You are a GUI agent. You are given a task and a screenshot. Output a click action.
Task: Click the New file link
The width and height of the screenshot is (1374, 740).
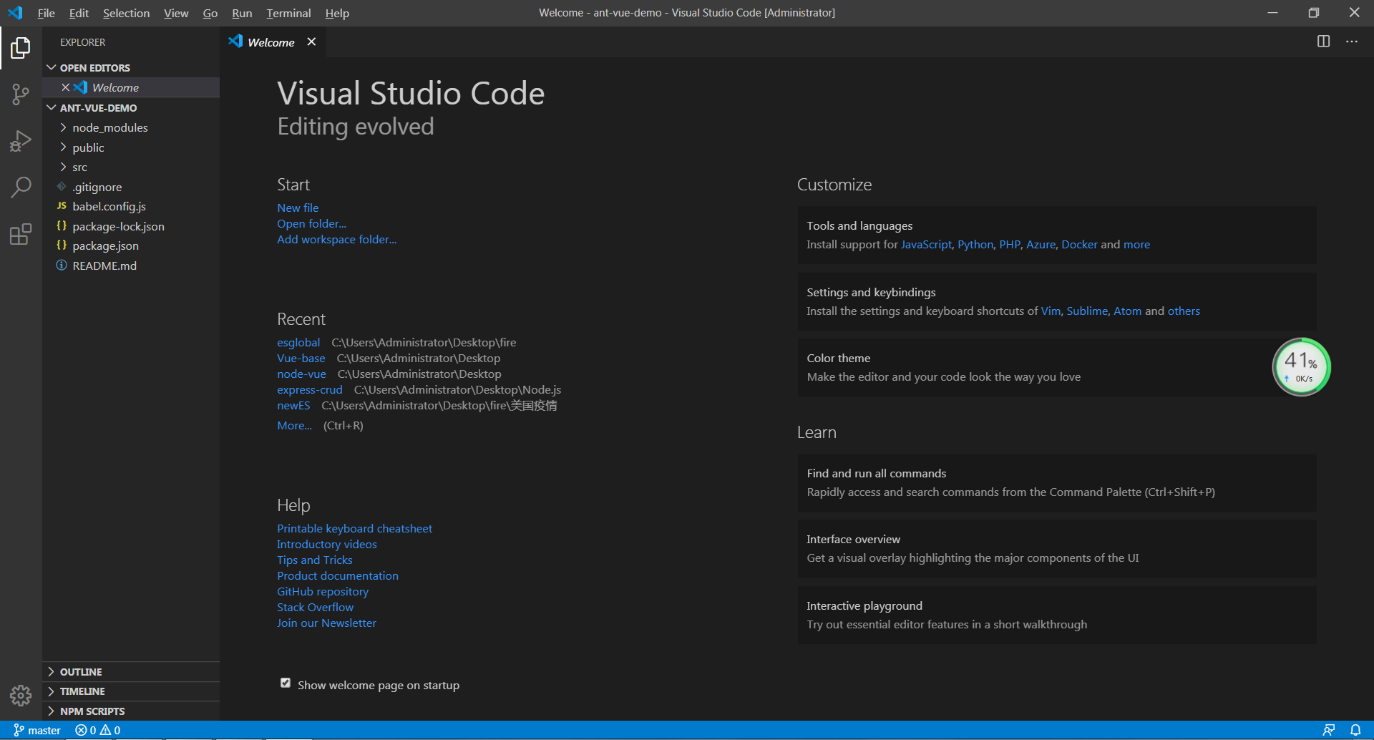click(298, 208)
